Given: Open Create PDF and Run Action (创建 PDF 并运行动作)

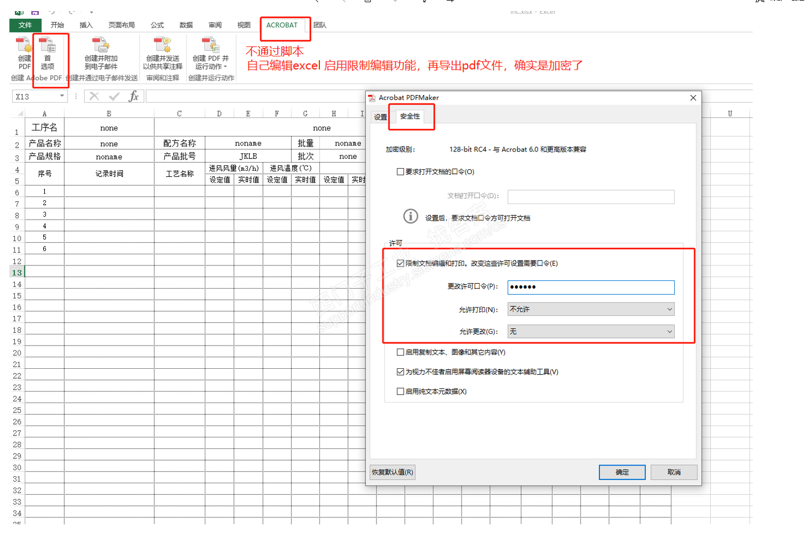Looking at the screenshot, I should tap(210, 53).
